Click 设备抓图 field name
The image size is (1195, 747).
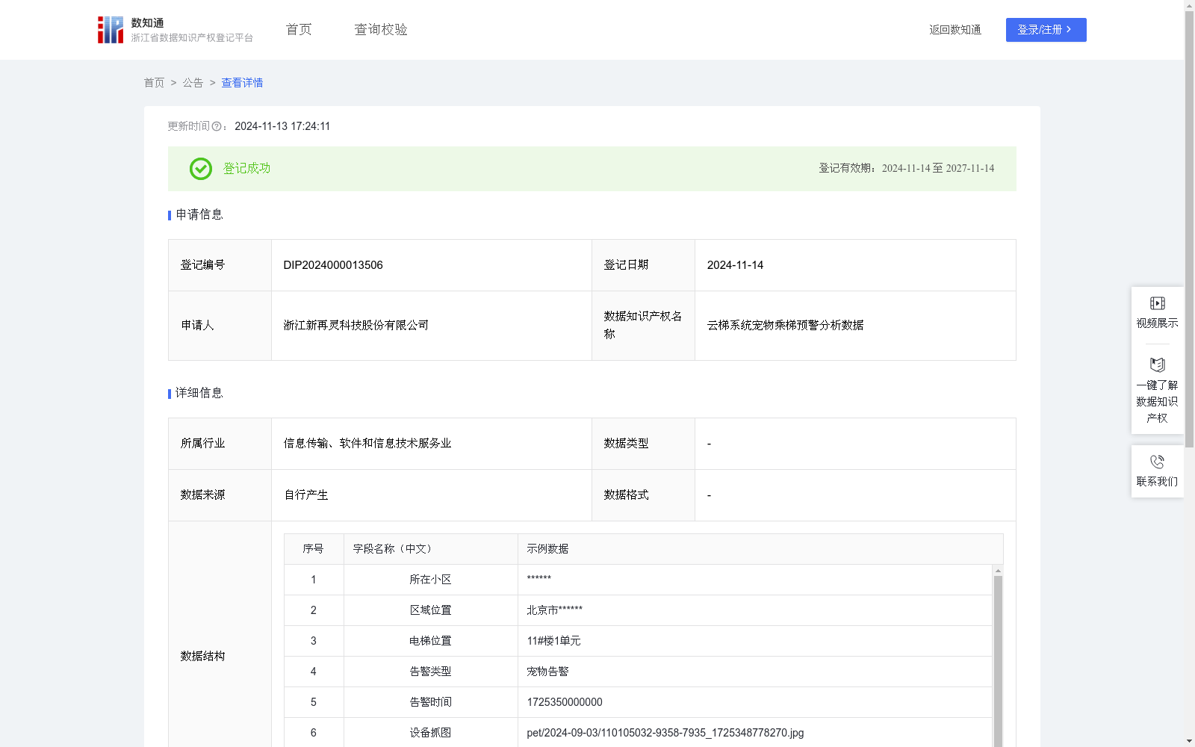[x=430, y=733]
